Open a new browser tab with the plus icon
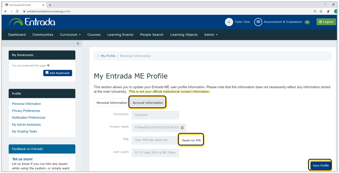This screenshot has width=339, height=173. click(50, 5)
